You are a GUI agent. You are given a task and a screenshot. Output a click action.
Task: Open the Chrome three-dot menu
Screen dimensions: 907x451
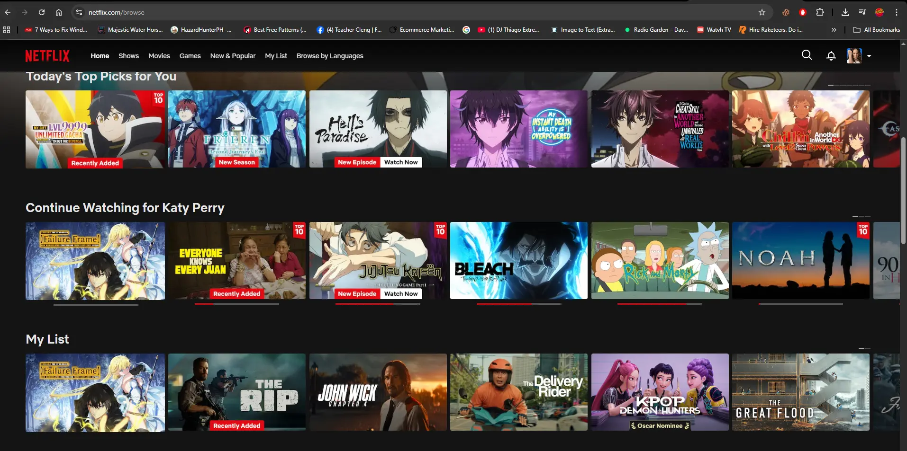(897, 12)
